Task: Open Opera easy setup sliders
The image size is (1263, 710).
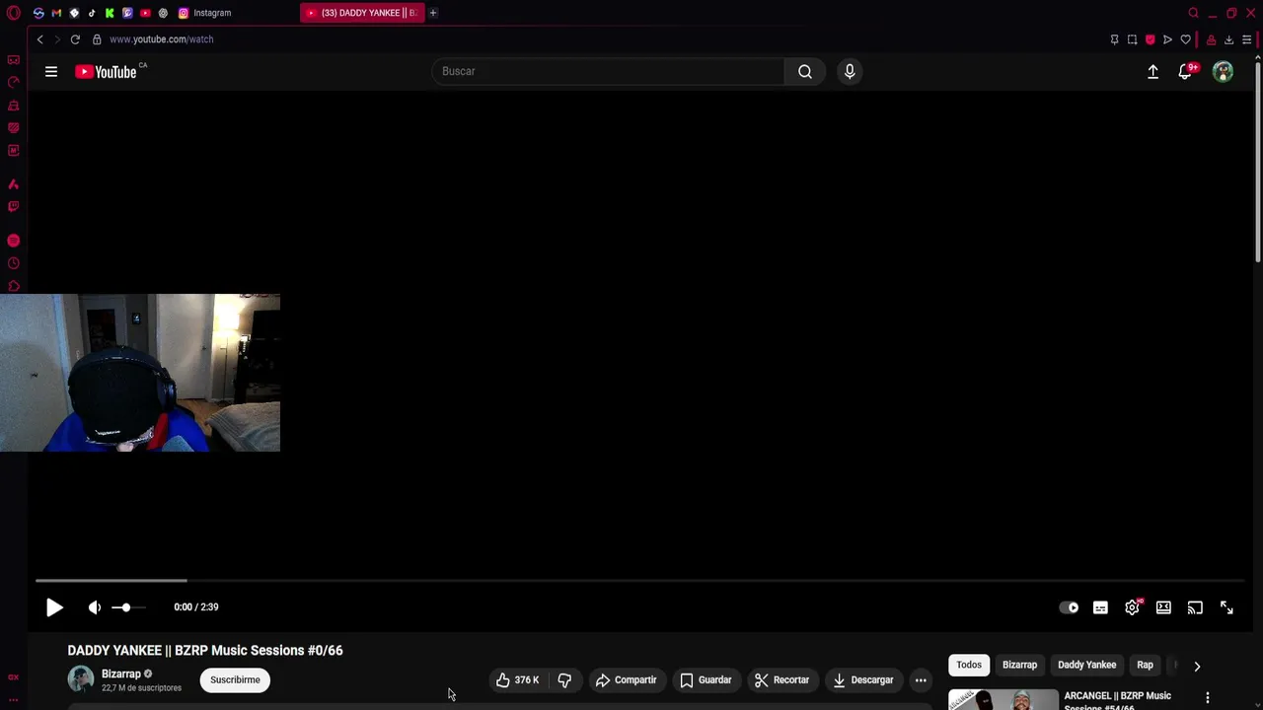Action: point(1247,39)
